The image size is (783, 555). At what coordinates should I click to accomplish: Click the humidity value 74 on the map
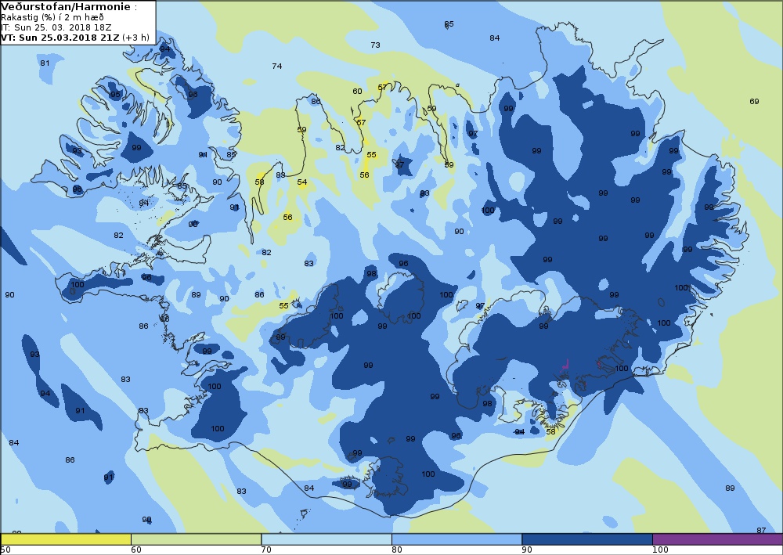[277, 66]
